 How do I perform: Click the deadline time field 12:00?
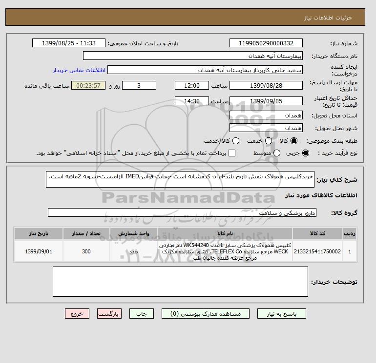[x=192, y=85]
